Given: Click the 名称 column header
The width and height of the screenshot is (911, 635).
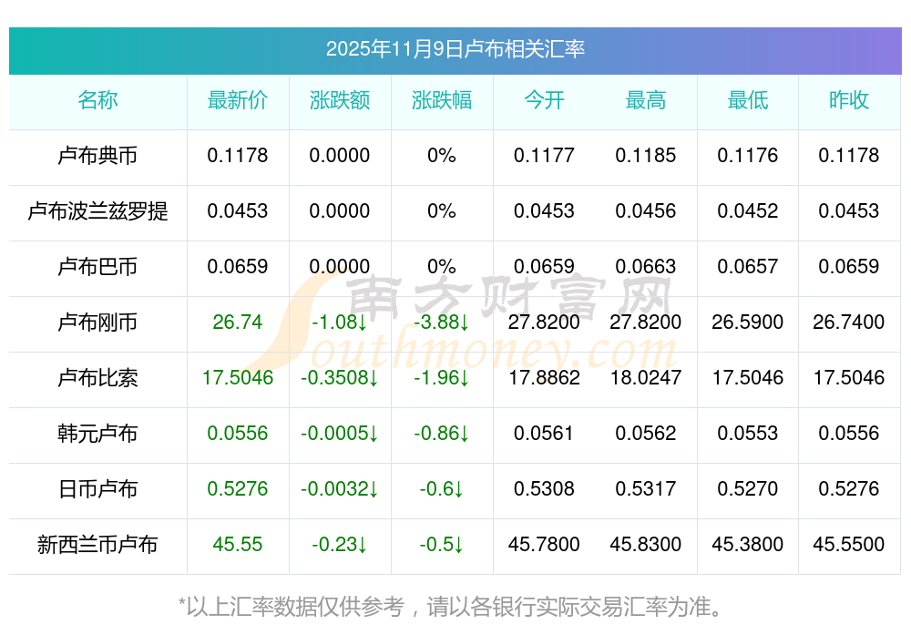Looking at the screenshot, I should tap(97, 100).
